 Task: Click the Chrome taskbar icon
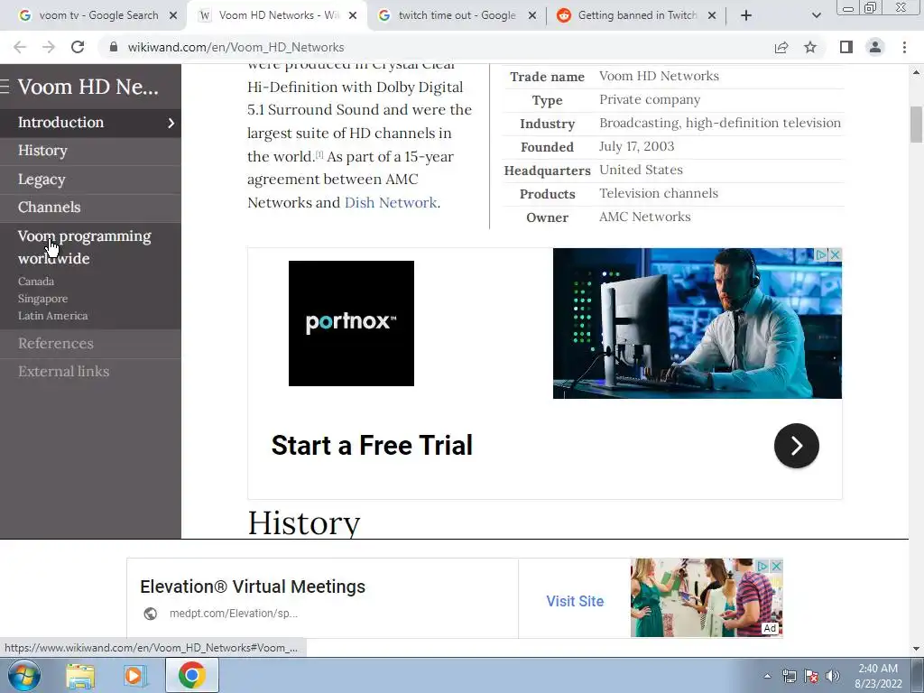coord(192,675)
